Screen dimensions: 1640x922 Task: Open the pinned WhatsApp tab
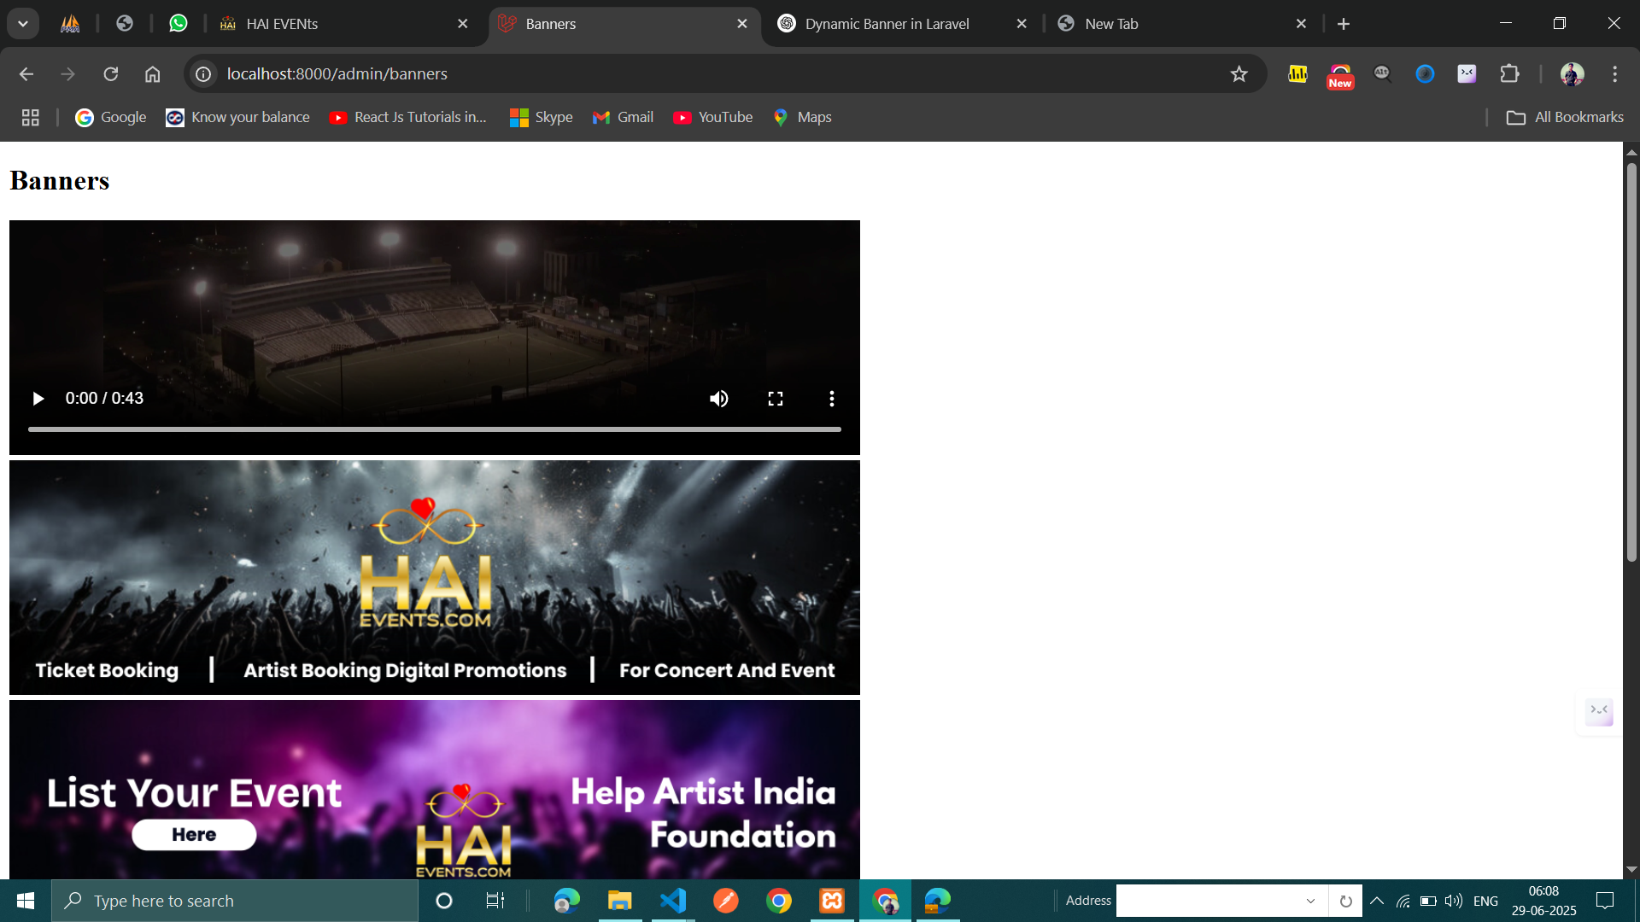(x=178, y=23)
